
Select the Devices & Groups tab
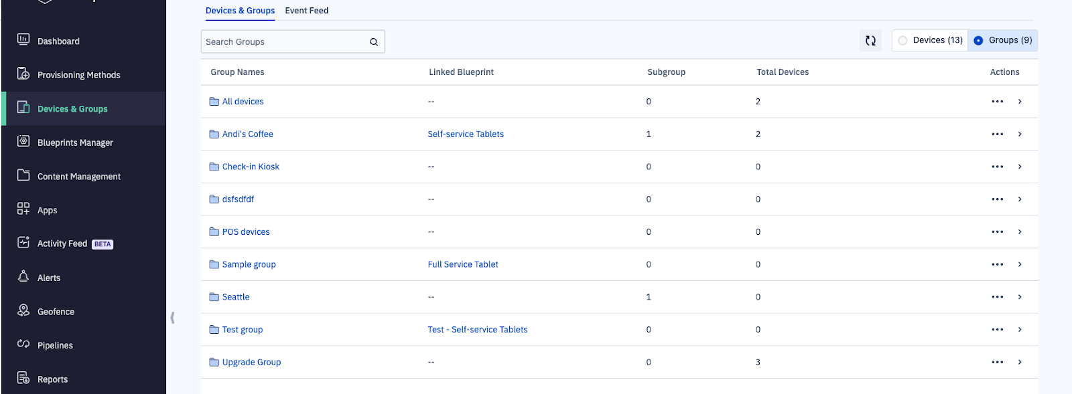pyautogui.click(x=240, y=11)
